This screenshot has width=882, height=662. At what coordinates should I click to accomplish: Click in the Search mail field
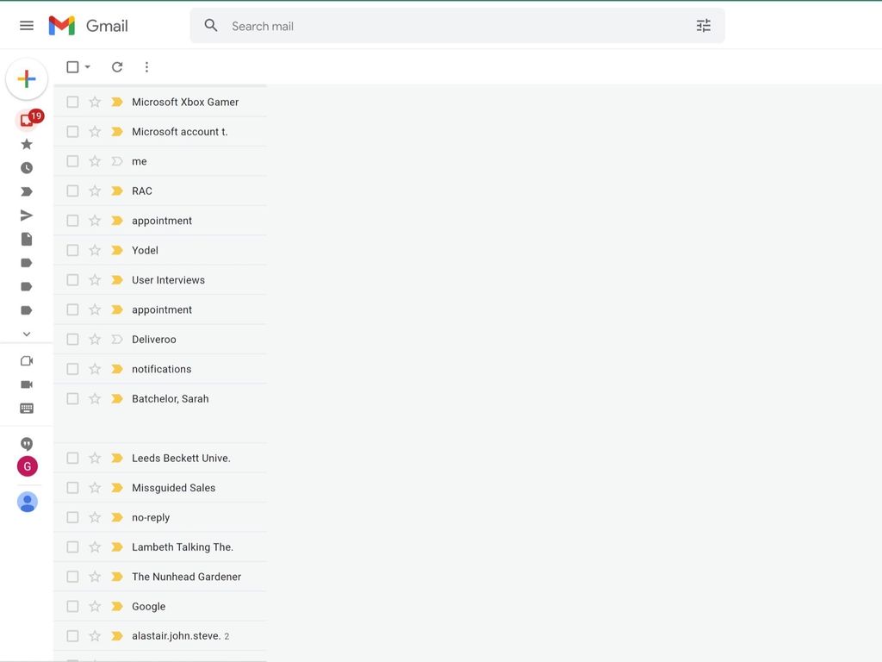(x=457, y=26)
